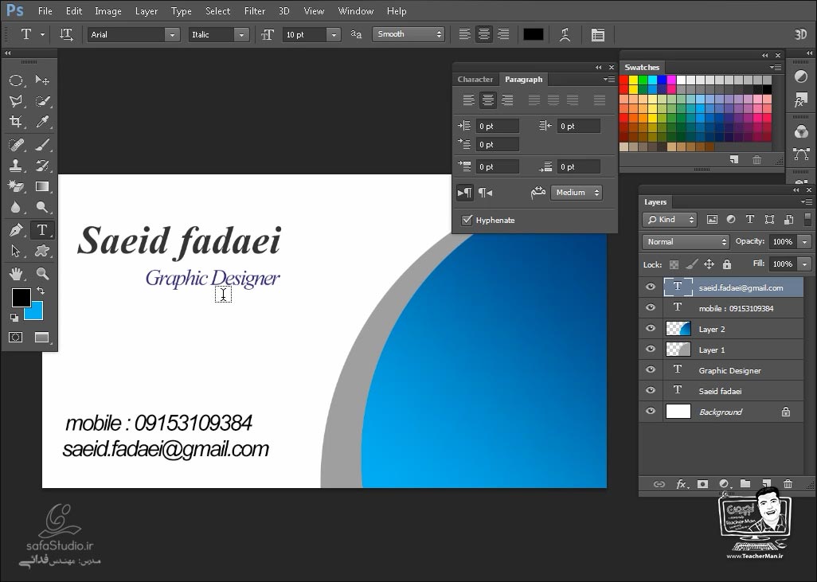Uncheck the Hyphenate checkbox

click(x=467, y=220)
